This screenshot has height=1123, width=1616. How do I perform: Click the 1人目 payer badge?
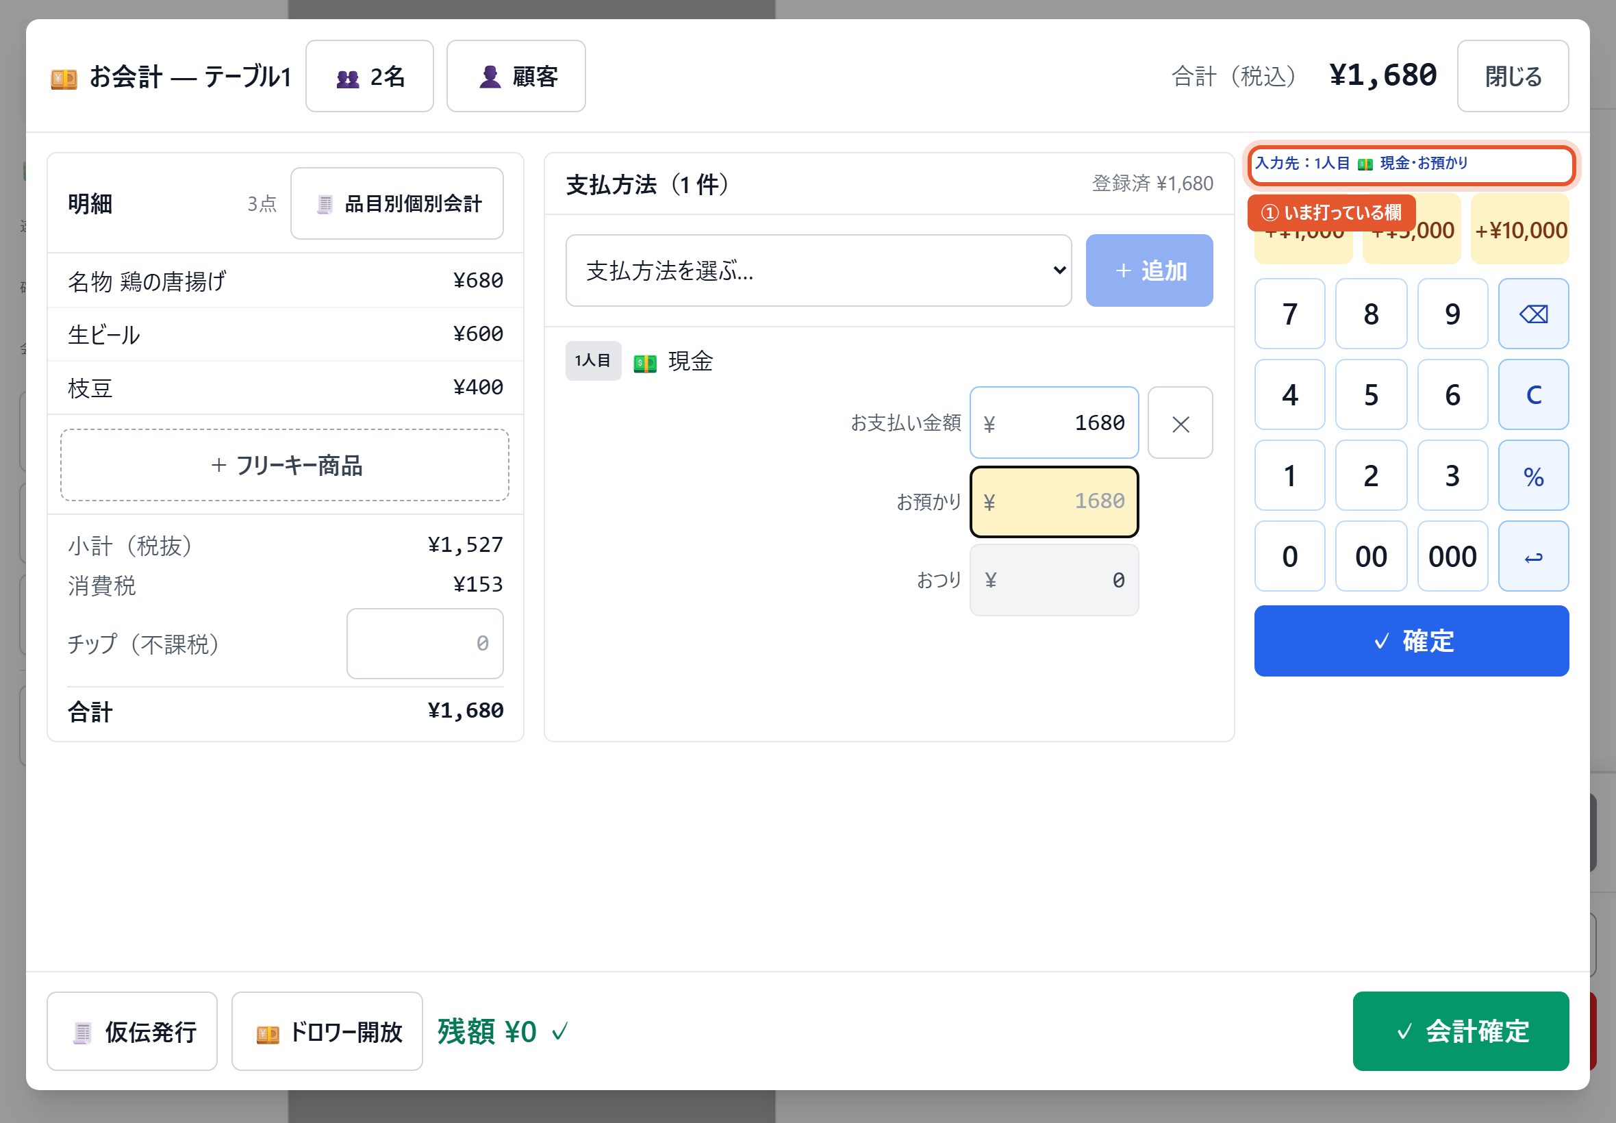coord(593,361)
